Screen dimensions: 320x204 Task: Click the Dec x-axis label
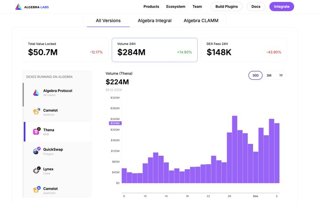pos(256,196)
